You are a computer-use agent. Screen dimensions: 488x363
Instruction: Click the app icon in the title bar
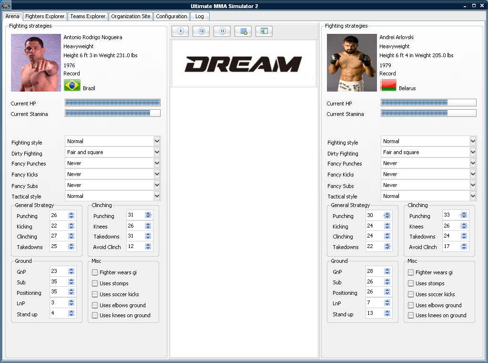pyautogui.click(x=6, y=6)
